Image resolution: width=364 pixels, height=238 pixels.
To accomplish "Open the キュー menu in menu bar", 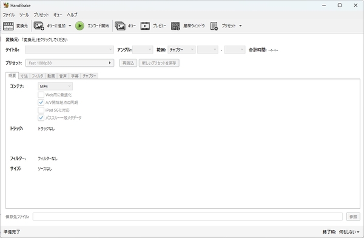I will coord(58,15).
